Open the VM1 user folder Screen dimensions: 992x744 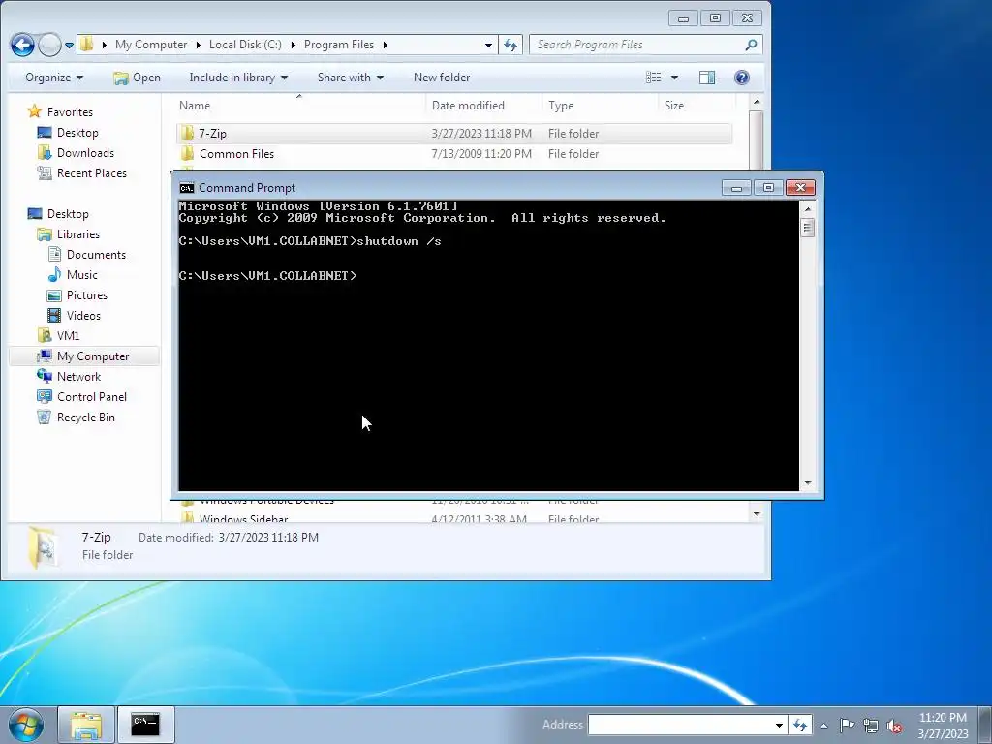point(59,335)
